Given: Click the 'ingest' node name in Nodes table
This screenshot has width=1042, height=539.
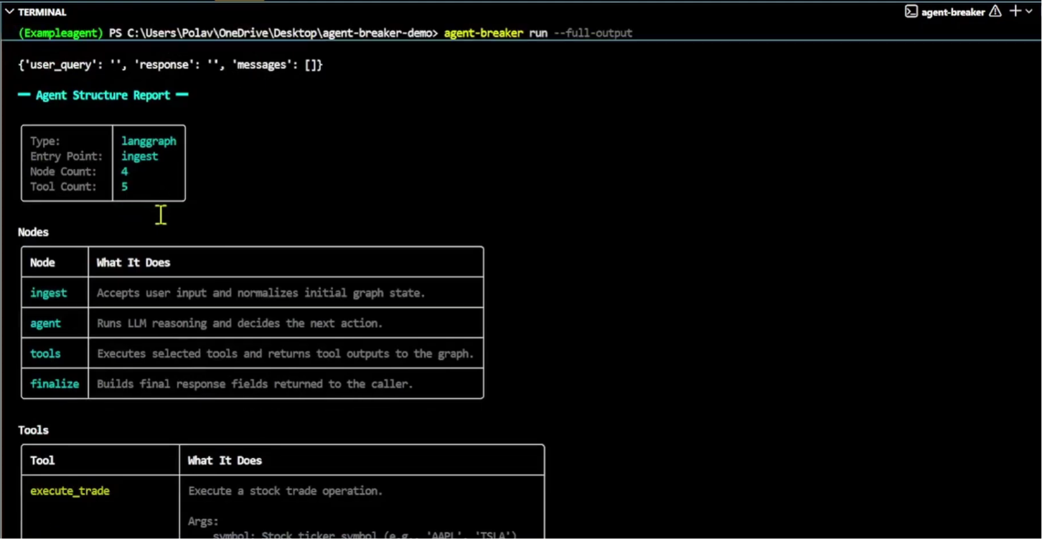Looking at the screenshot, I should pyautogui.click(x=48, y=293).
